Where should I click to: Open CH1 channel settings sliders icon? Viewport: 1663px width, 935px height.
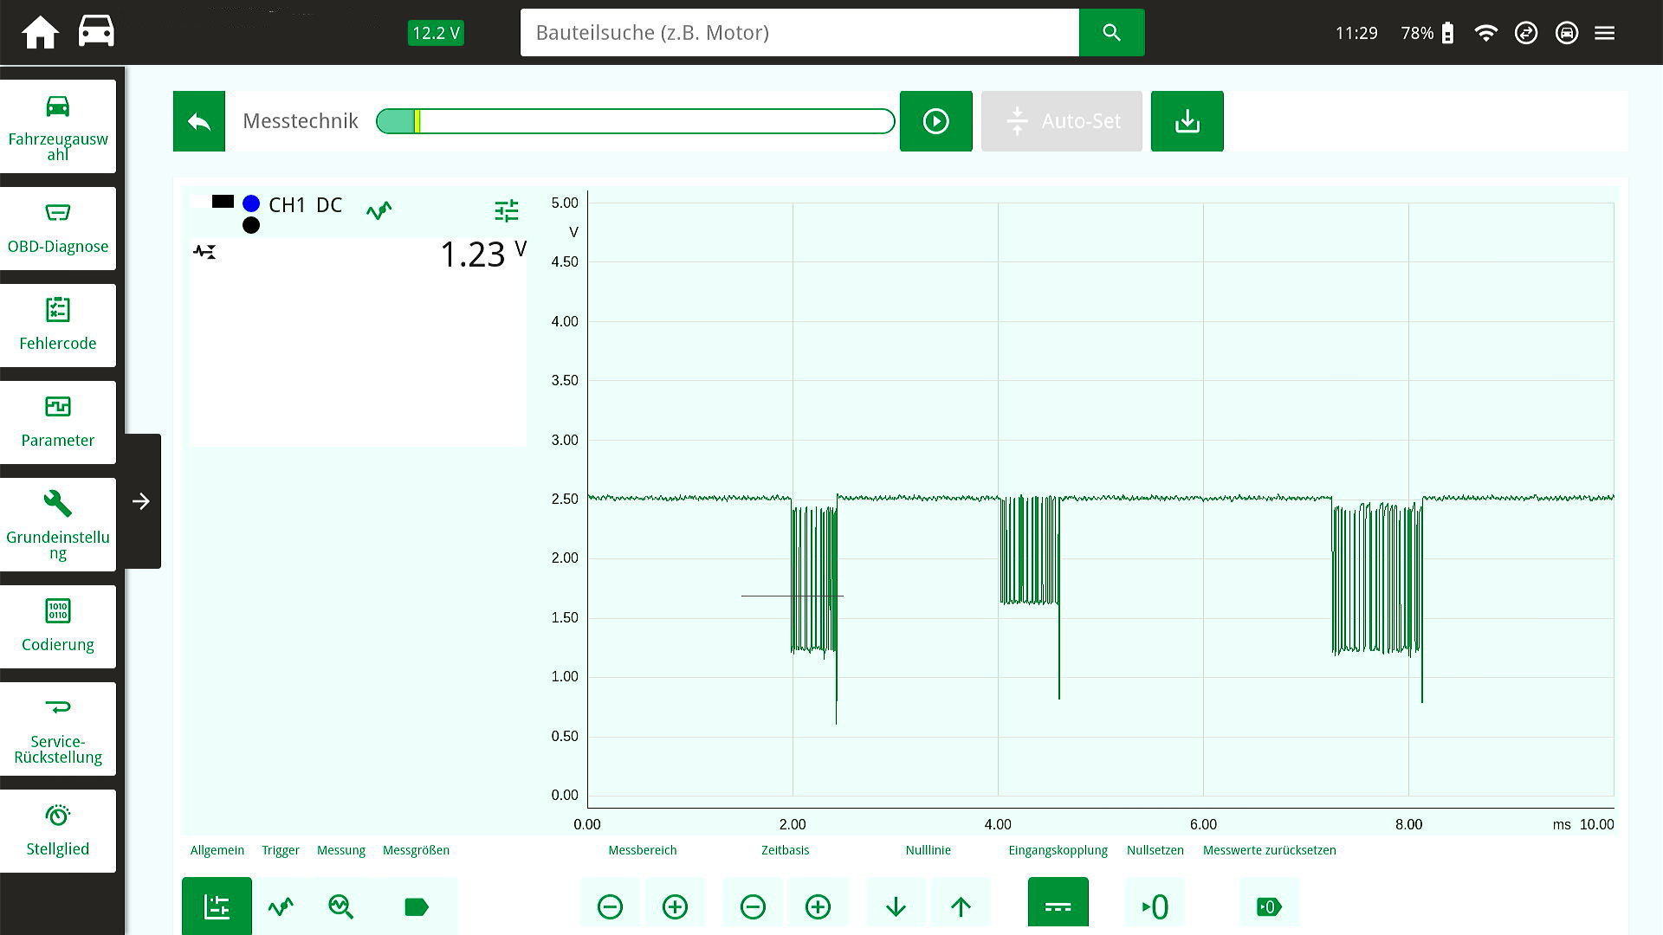pos(506,210)
